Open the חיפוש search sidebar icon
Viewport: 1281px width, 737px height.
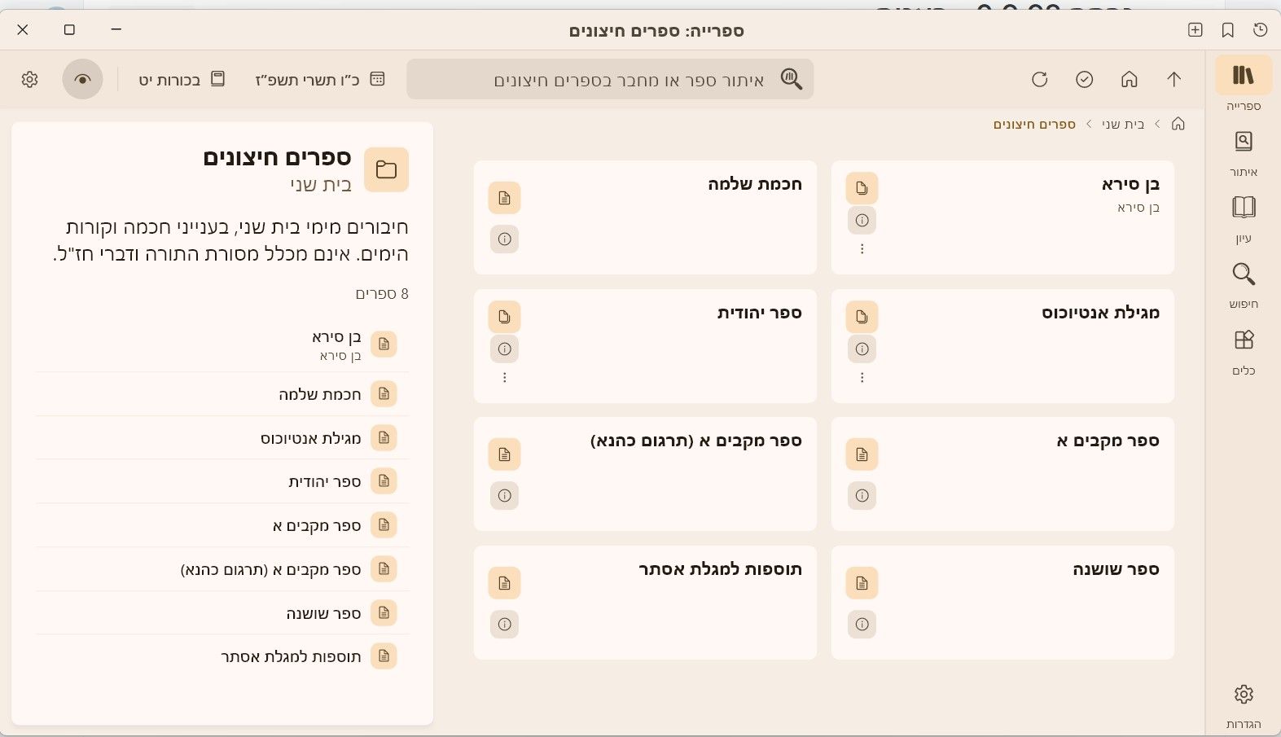click(x=1243, y=284)
